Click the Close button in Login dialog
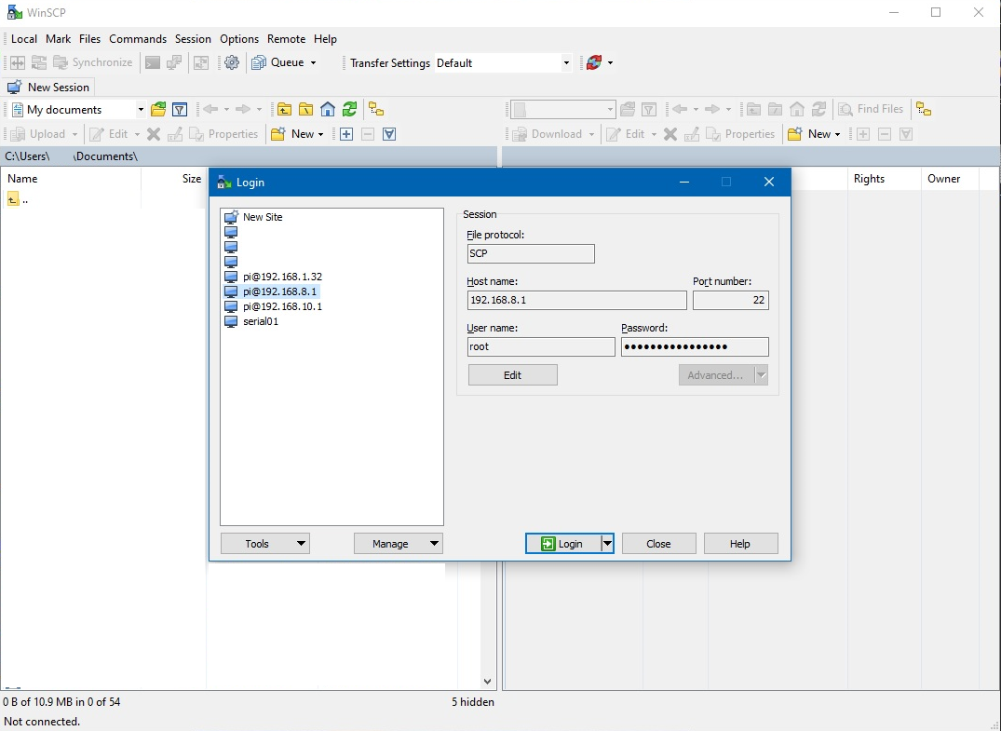The height and width of the screenshot is (731, 1001). (x=658, y=544)
